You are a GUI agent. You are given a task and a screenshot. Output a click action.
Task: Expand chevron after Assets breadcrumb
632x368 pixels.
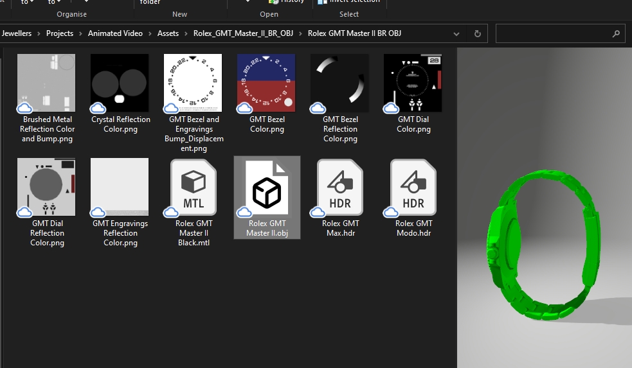pos(186,34)
